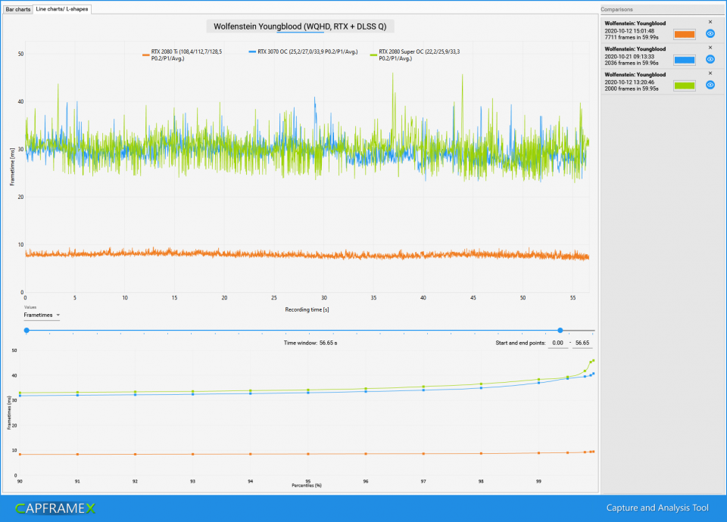Click the chart title Wolfenstein Youngblood (WQHD, RTX + DLSS Q)
The height and width of the screenshot is (522, 727).
coord(300,26)
